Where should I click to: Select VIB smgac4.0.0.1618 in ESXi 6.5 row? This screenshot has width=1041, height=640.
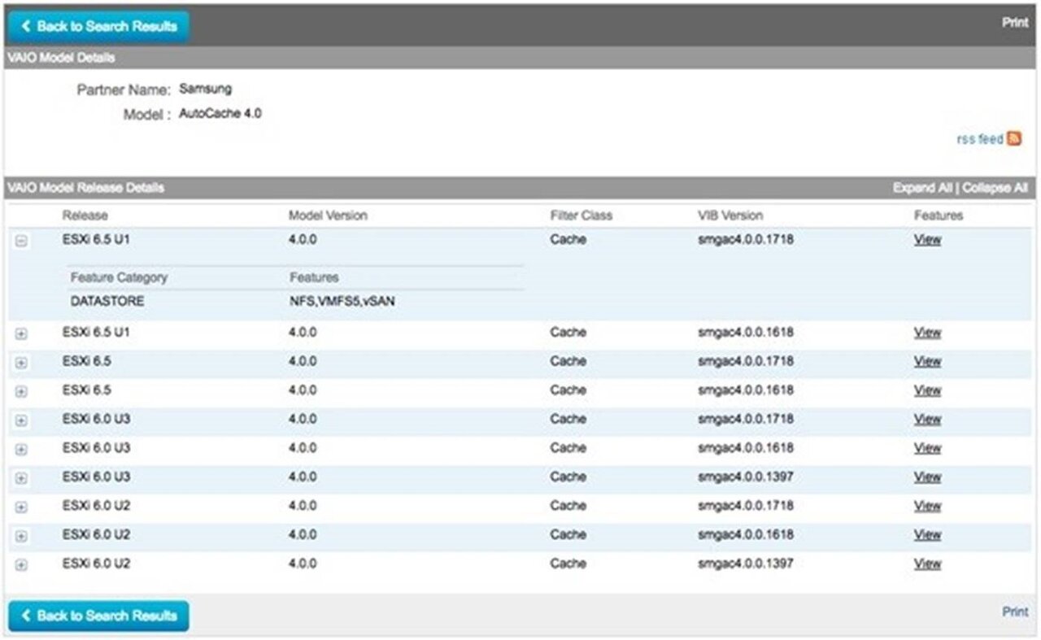tap(746, 390)
